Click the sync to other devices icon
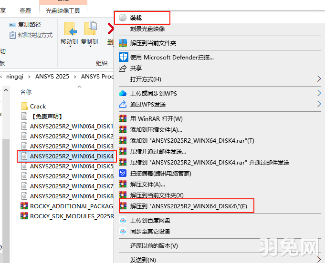325x263 pixels. click(123, 231)
